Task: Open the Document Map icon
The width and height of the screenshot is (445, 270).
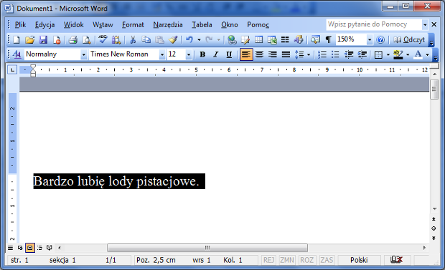Action: 315,39
